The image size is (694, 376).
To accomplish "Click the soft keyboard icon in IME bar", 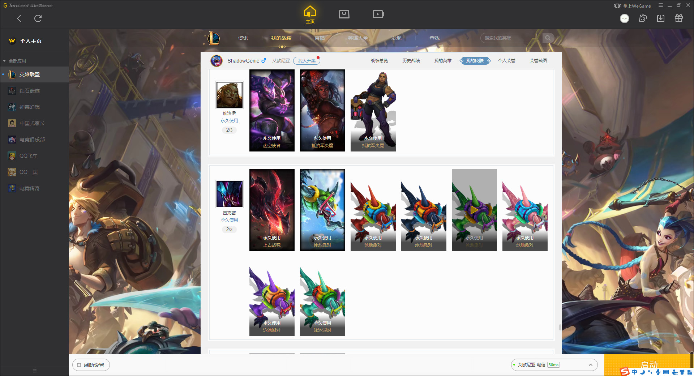I will [666, 372].
